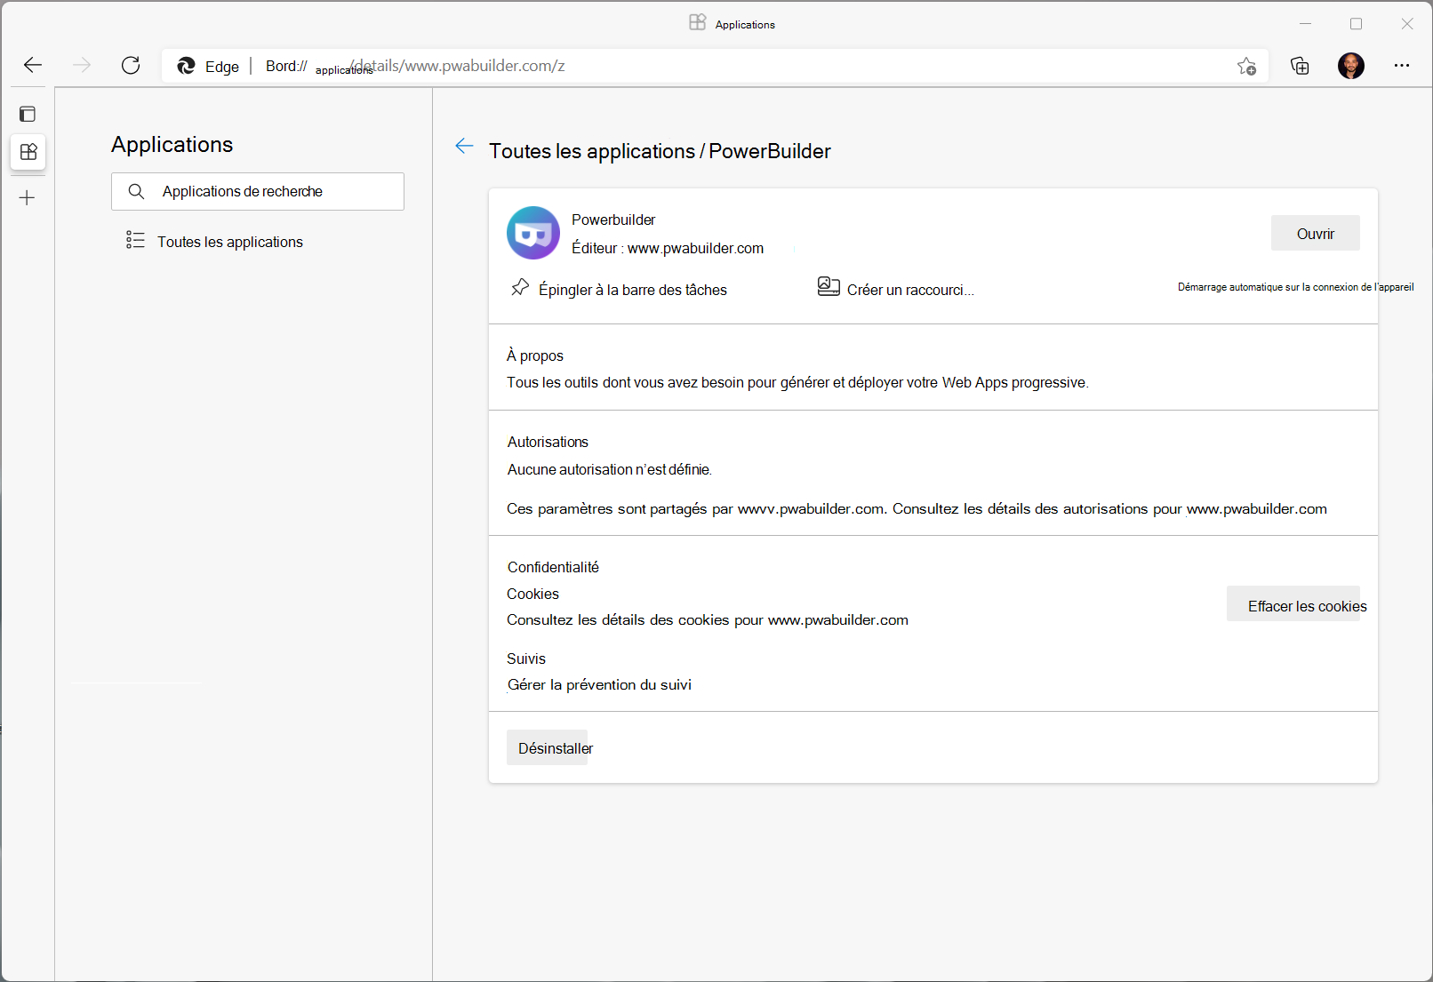Click the Suivis label
Viewport: 1433px width, 982px height.
pyautogui.click(x=526, y=659)
